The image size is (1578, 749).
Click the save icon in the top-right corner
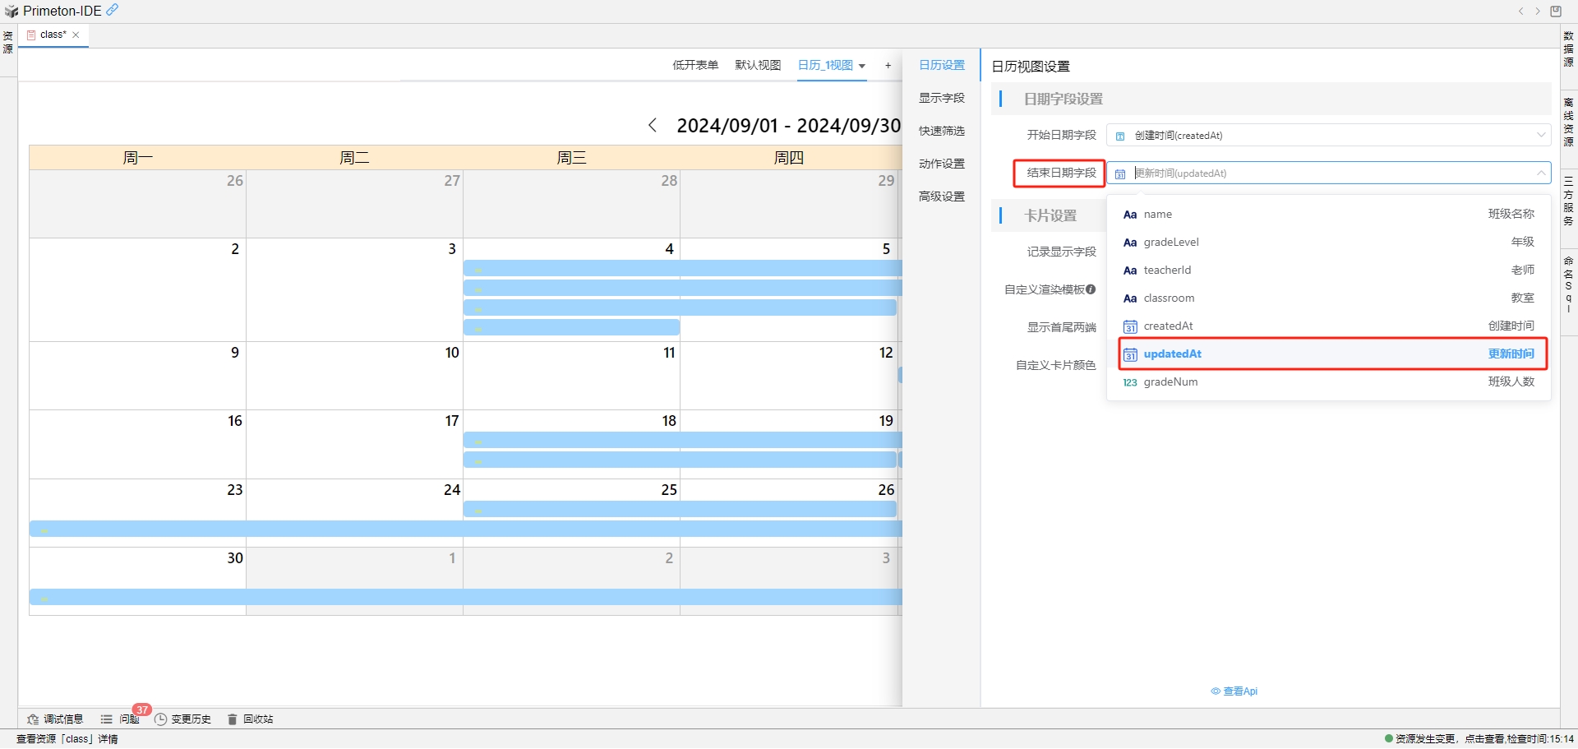1556,11
